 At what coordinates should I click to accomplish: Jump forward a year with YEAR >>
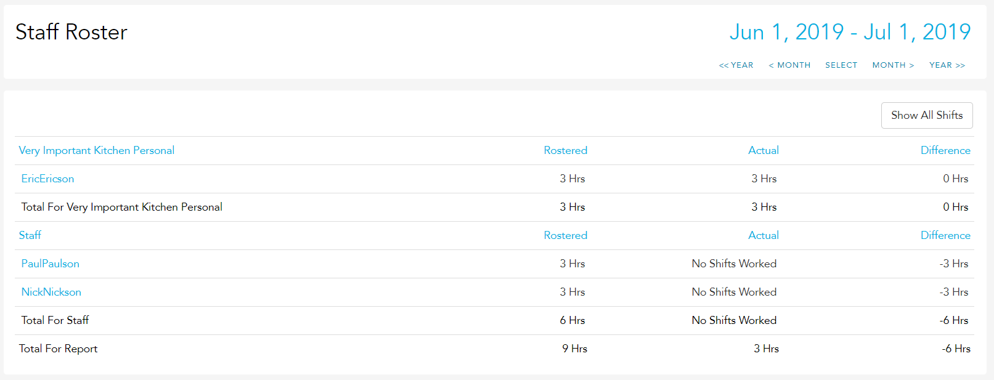coord(947,65)
